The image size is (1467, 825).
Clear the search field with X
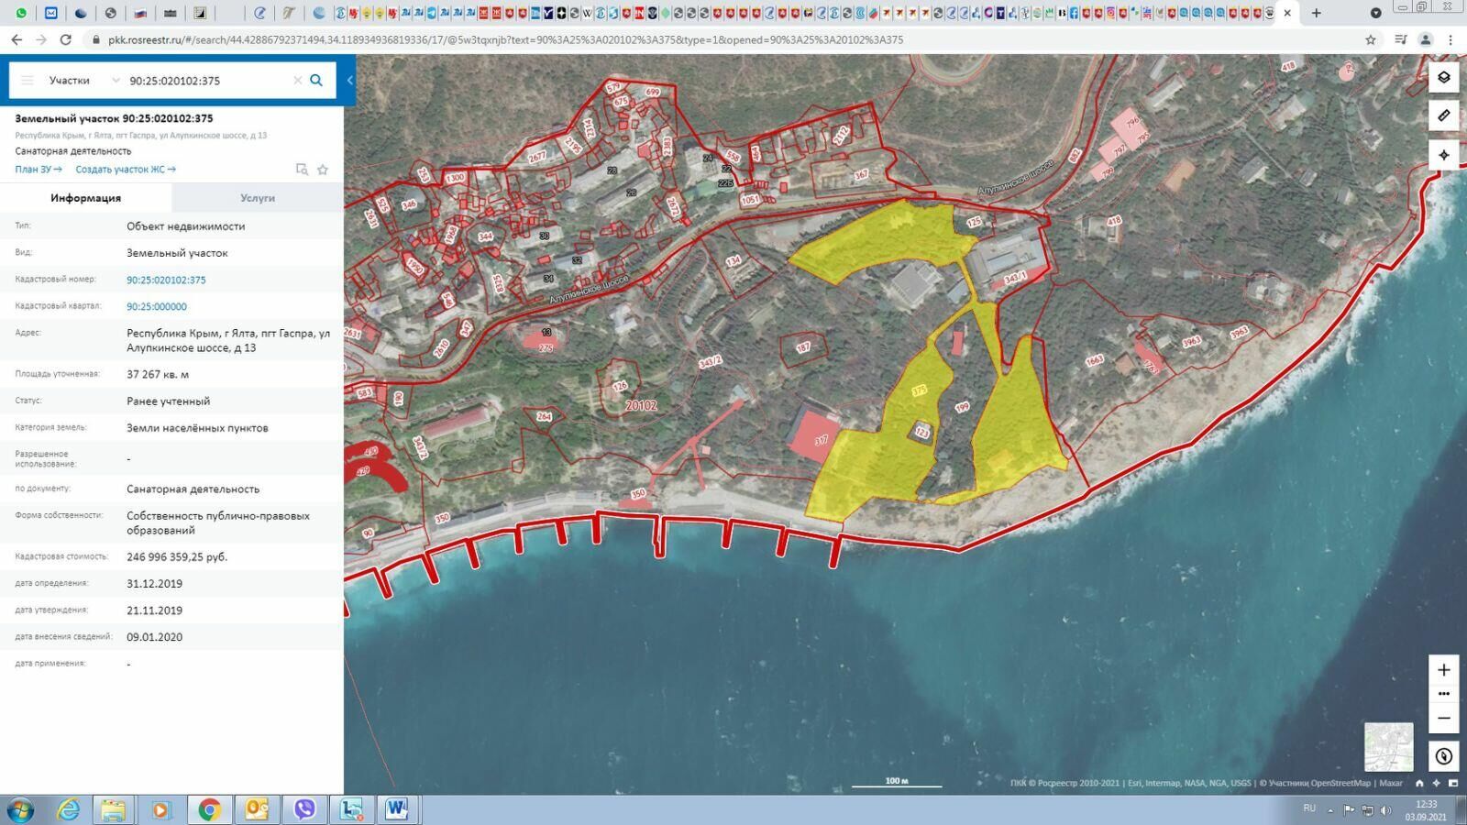pyautogui.click(x=297, y=81)
